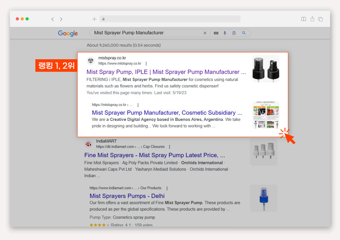Click the lock icon in the address bar
Screen dimensions: 340x240
pyautogui.click(x=103, y=19)
